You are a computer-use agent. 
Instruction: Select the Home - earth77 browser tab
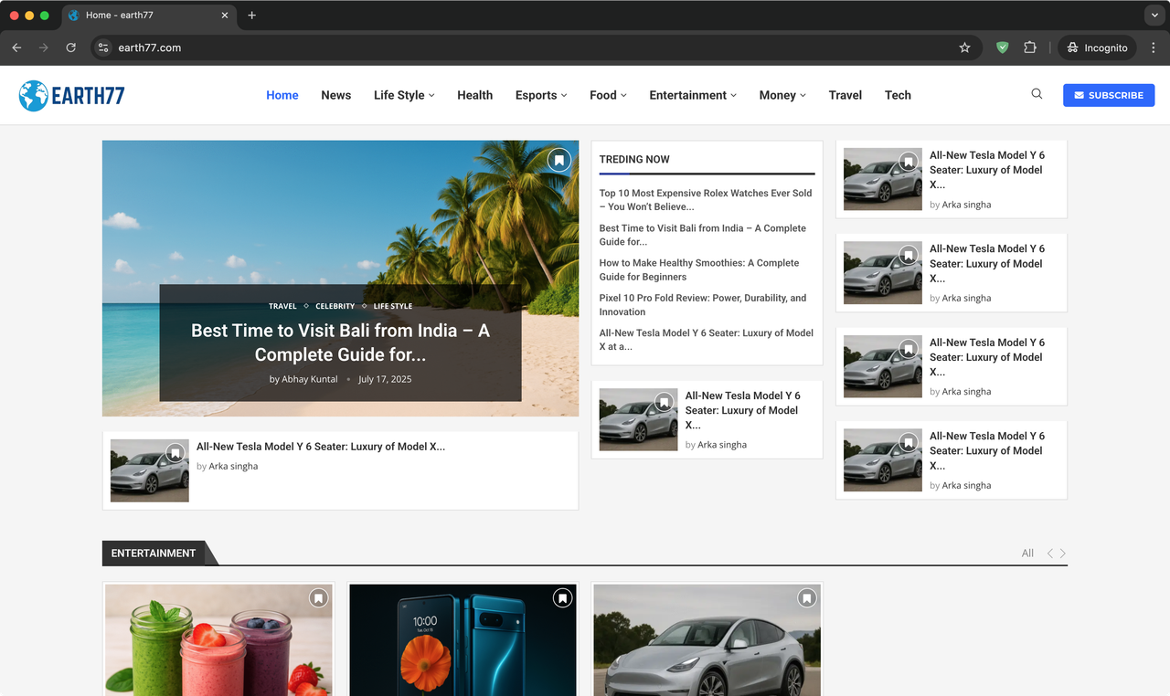(149, 16)
